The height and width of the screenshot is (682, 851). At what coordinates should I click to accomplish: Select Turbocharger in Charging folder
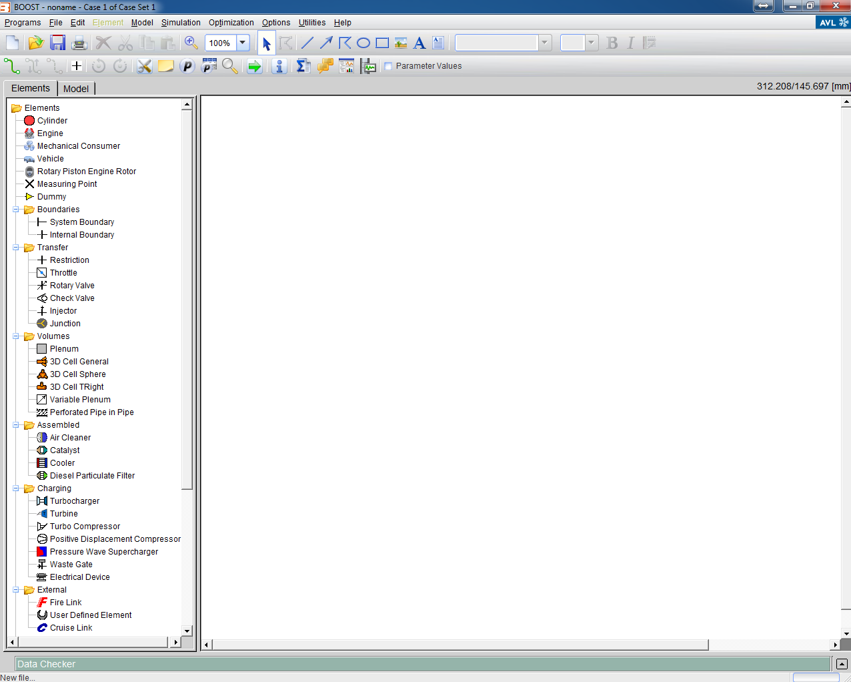[75, 501]
